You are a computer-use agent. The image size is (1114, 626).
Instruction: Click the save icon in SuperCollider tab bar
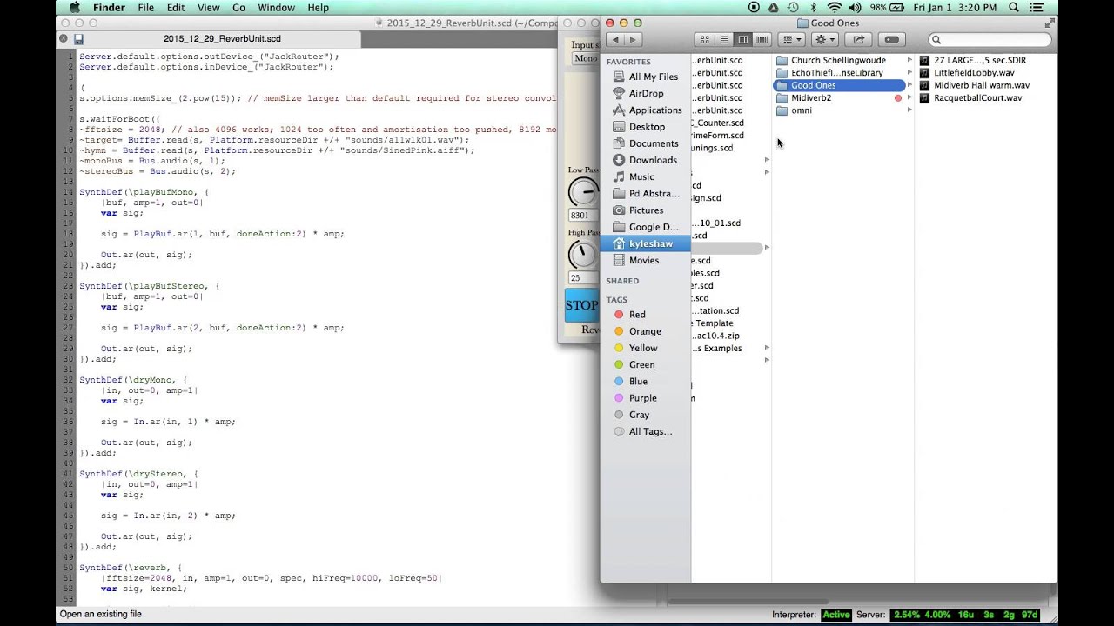pos(78,39)
